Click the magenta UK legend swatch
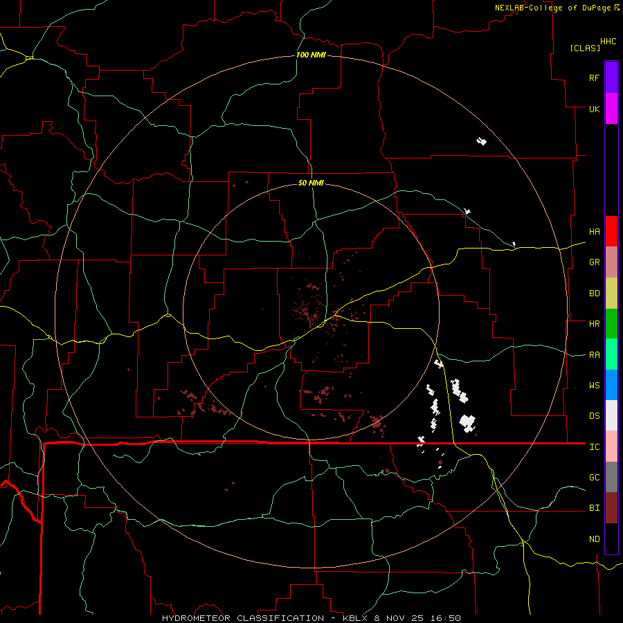 coord(611,109)
